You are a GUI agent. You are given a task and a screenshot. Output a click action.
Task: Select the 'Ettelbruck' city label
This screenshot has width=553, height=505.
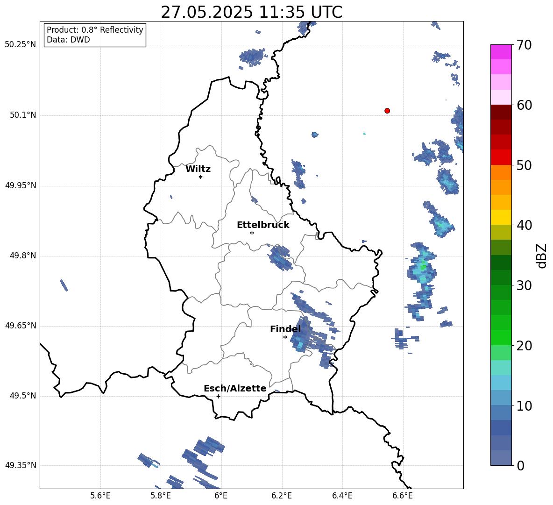(263, 225)
